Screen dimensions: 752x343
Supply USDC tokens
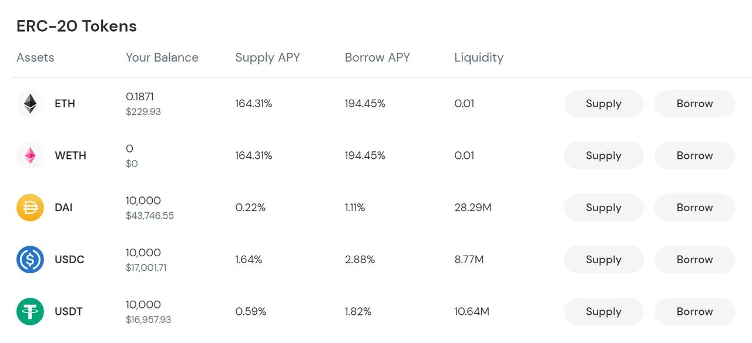click(603, 259)
